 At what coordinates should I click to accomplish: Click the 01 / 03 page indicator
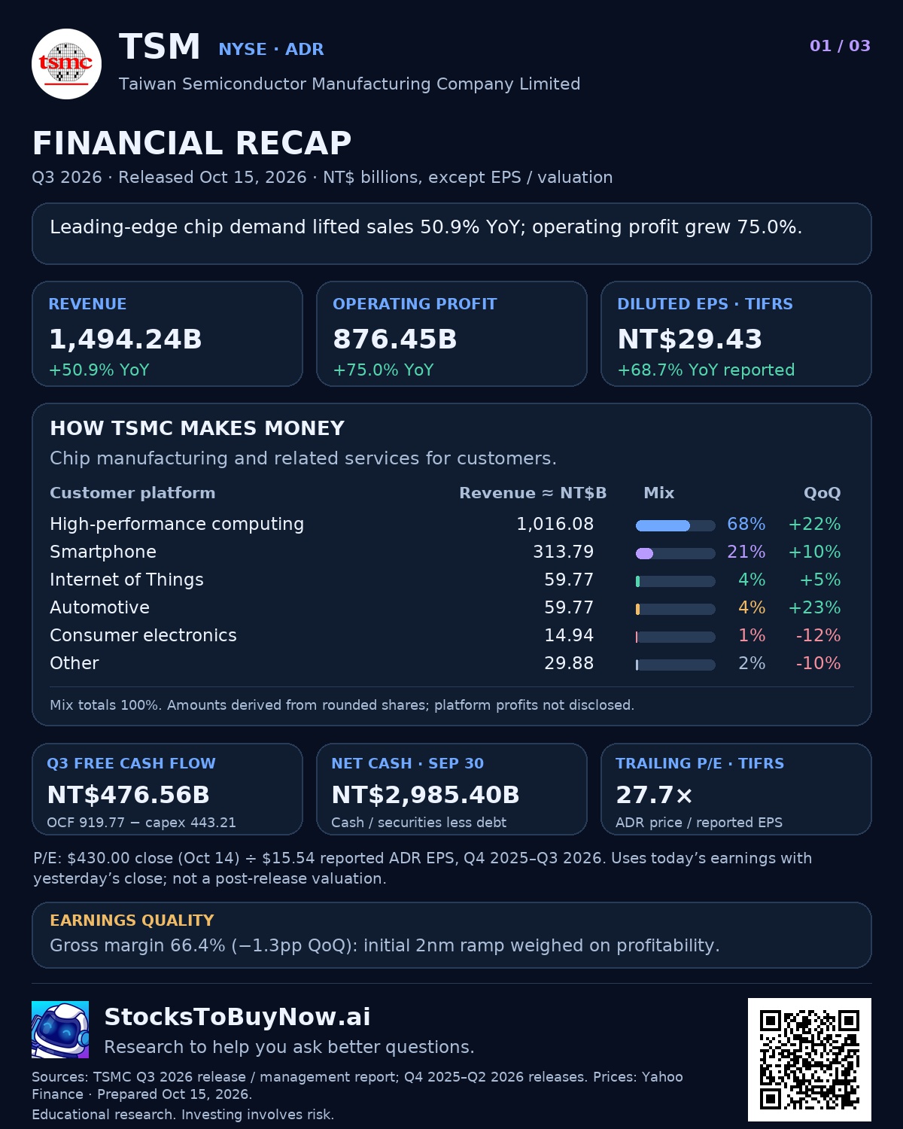[840, 46]
